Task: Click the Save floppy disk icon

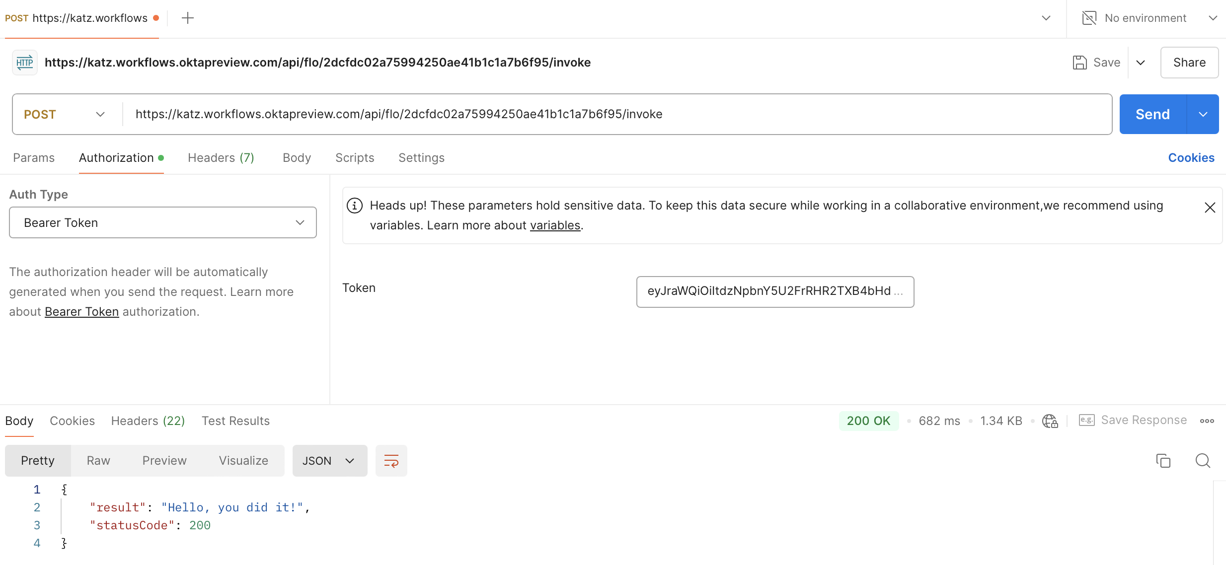Action: 1079,63
